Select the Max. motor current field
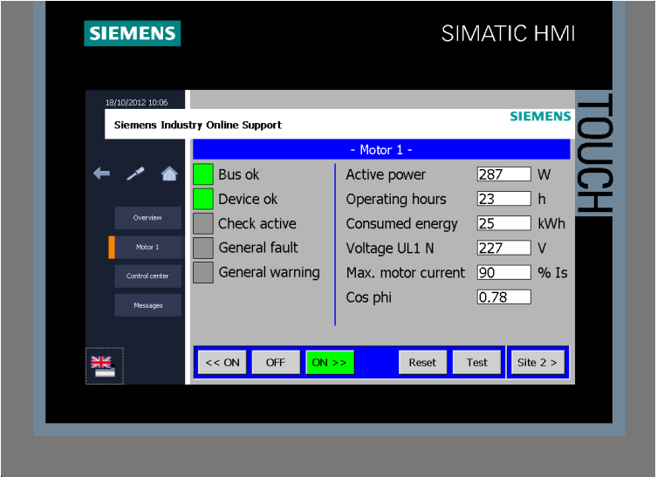The height and width of the screenshot is (477, 657). point(504,273)
